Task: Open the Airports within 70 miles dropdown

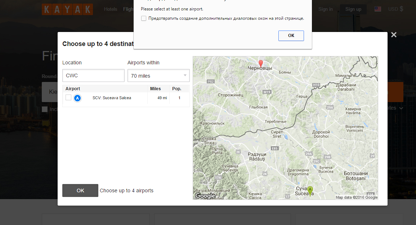Action: [x=158, y=76]
